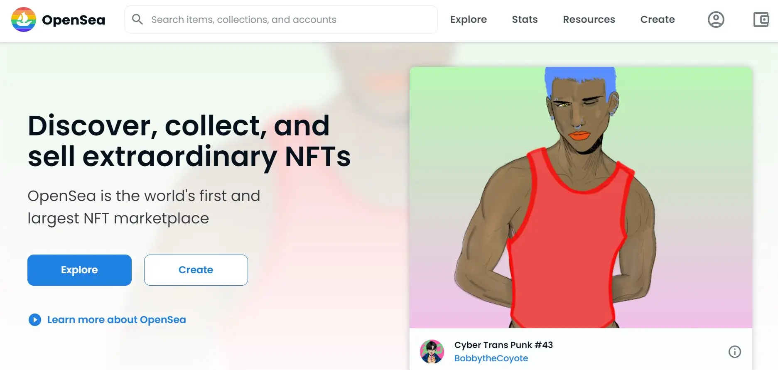Screen dimensions: 778x370
Task: Open the featured Cyber Trans Punk artwork
Action: (x=580, y=197)
